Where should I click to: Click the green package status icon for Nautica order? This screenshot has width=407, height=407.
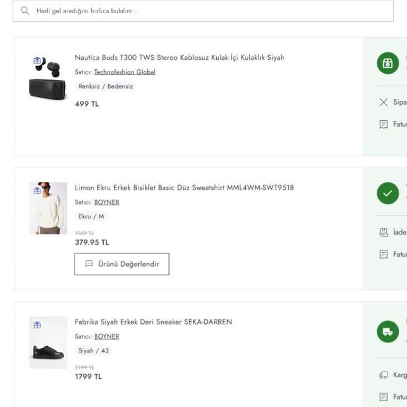pos(387,64)
